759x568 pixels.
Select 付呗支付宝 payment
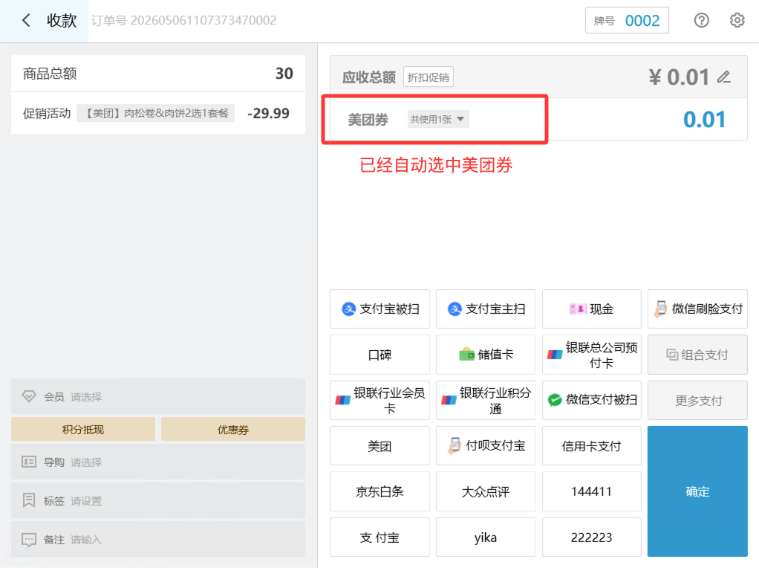coord(486,446)
